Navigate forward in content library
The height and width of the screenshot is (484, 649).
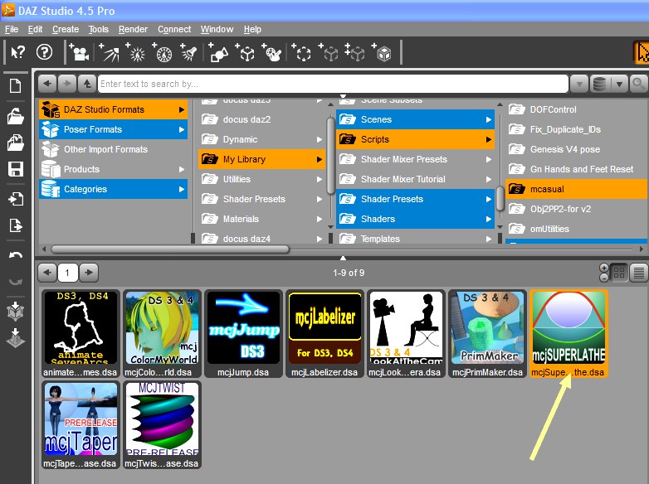pyautogui.click(x=67, y=84)
